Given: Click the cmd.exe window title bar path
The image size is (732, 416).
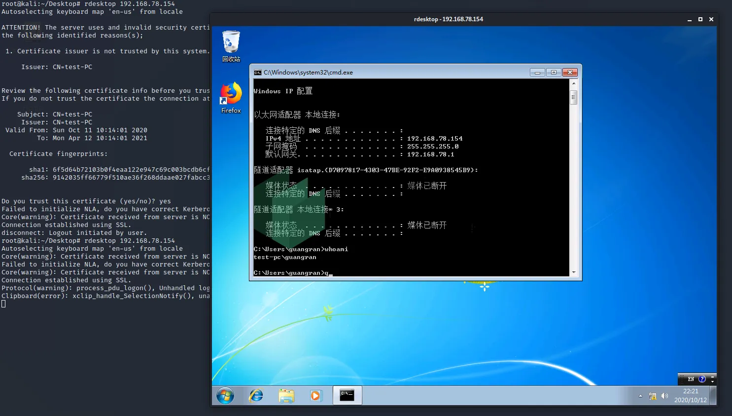Looking at the screenshot, I should (x=308, y=73).
